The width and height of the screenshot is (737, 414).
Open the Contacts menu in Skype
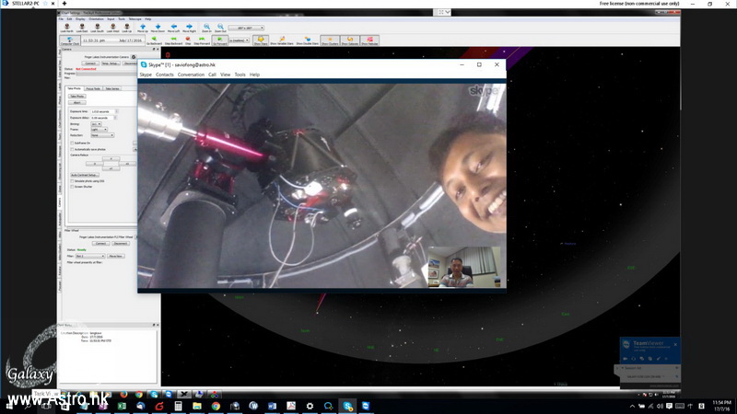tap(165, 75)
